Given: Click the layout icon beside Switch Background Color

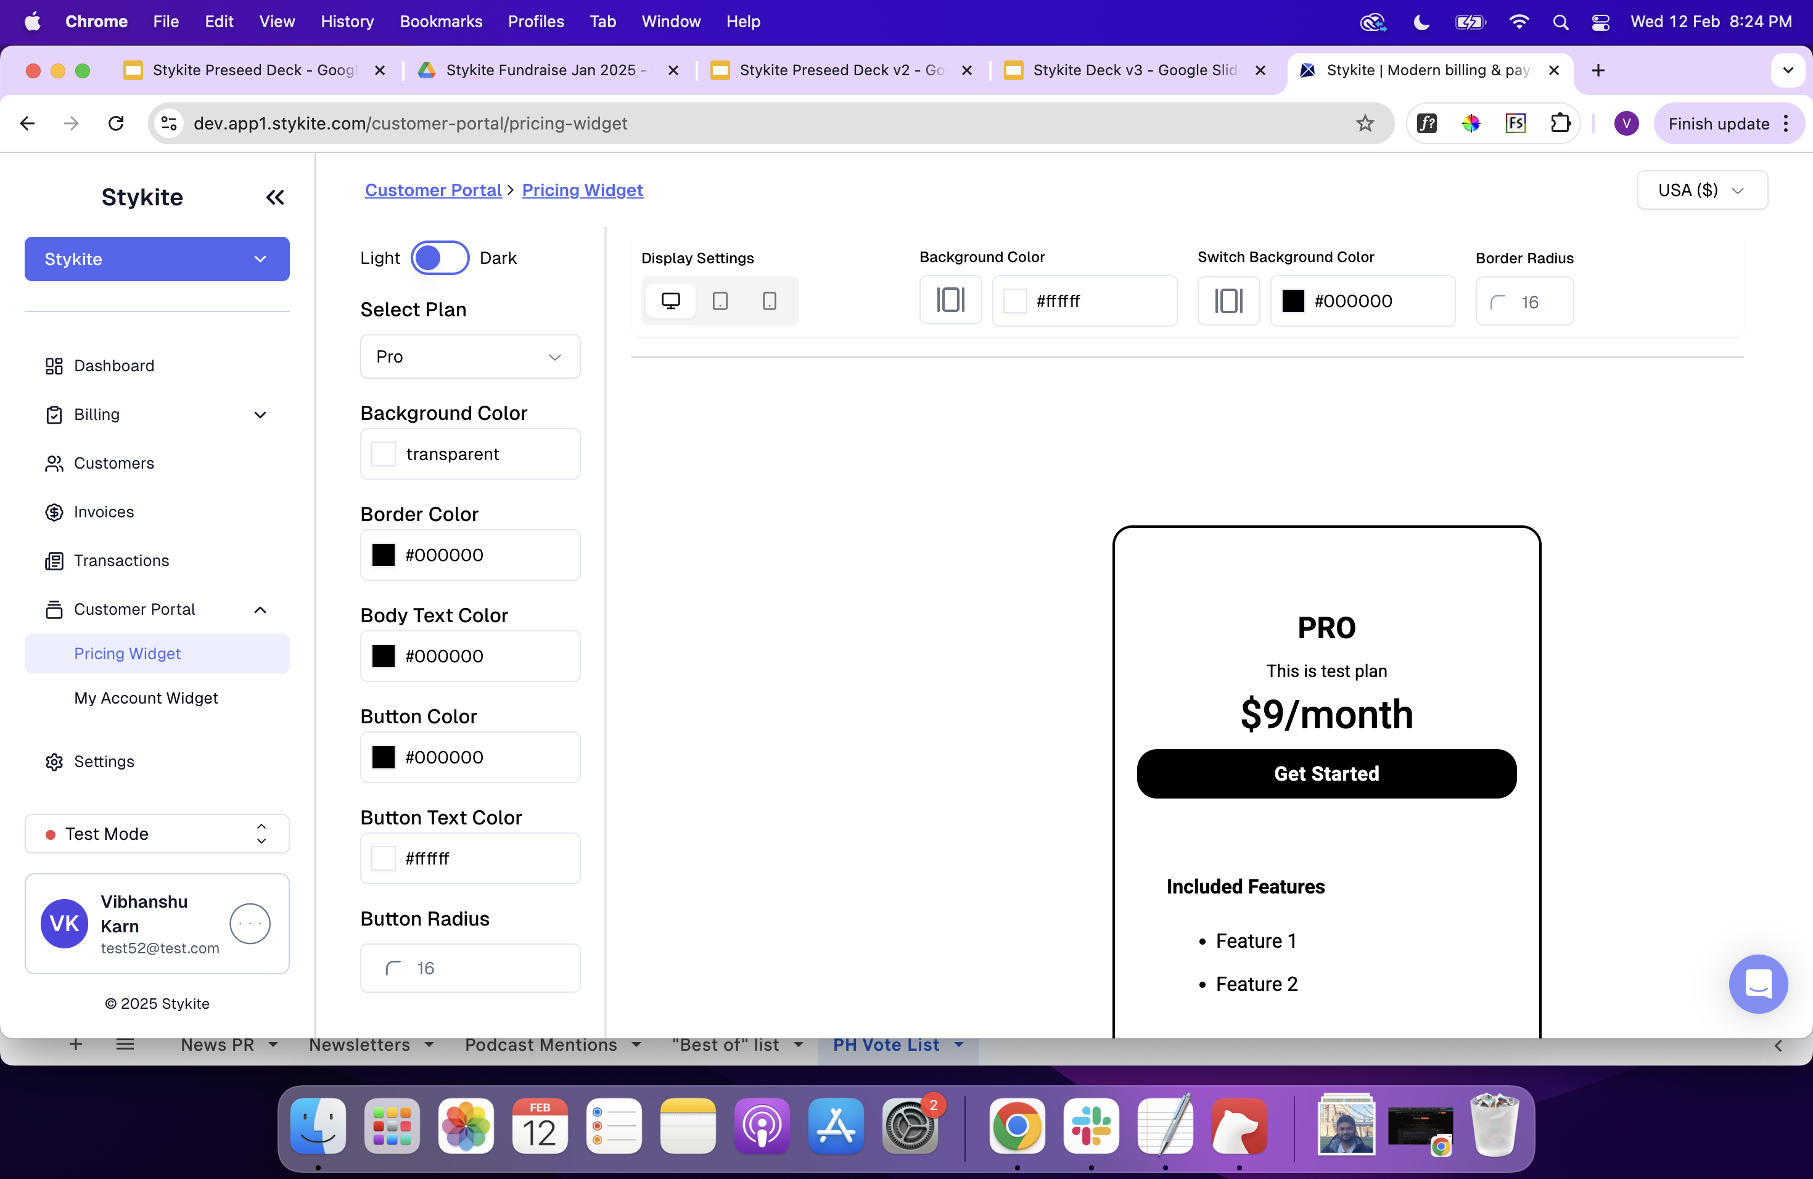Looking at the screenshot, I should (x=1228, y=301).
